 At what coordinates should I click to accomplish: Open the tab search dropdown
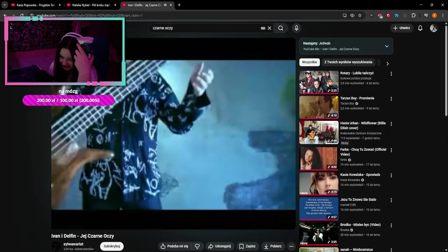(5, 5)
